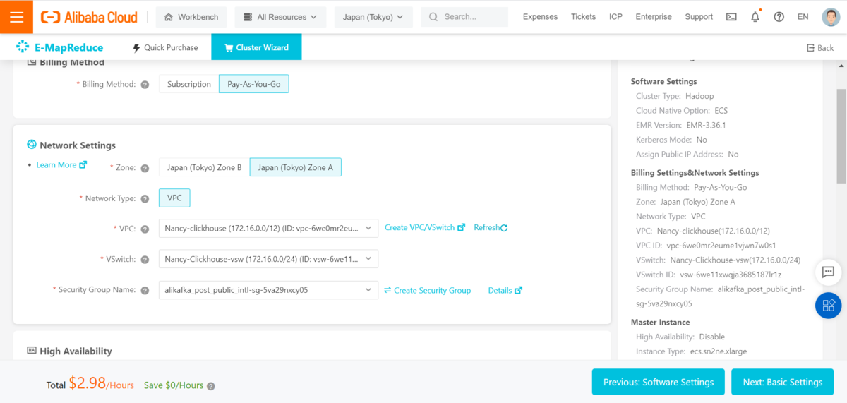Open the VSwitch dropdown Nancy-Clickhouse-vsw
Viewport: 847px width, 403px height.
pyautogui.click(x=268, y=259)
